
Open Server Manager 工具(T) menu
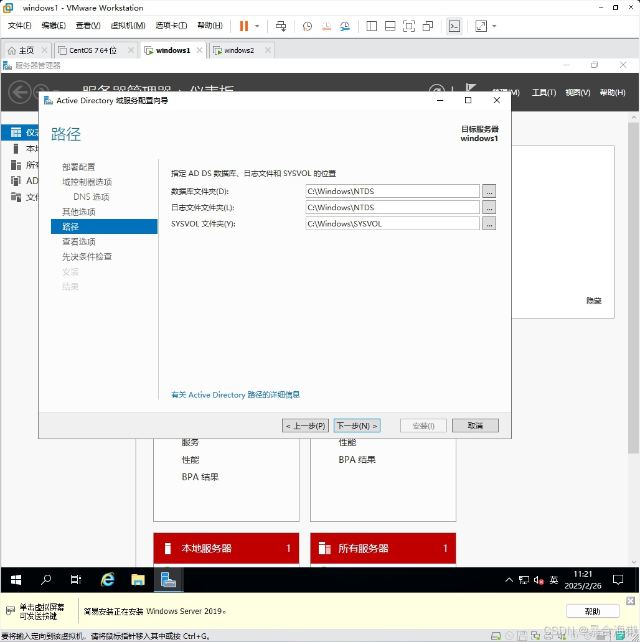pyautogui.click(x=544, y=93)
